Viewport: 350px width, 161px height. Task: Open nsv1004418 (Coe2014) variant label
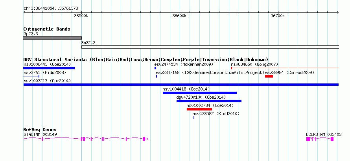[x=186, y=89]
